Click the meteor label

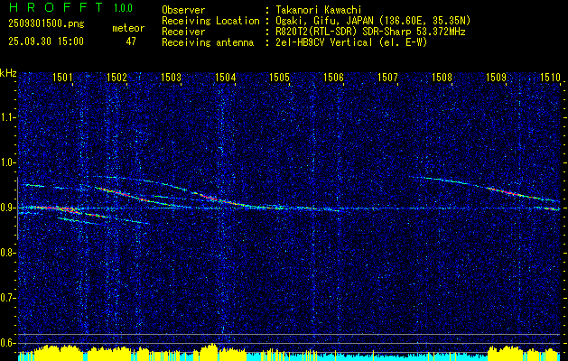[128, 28]
